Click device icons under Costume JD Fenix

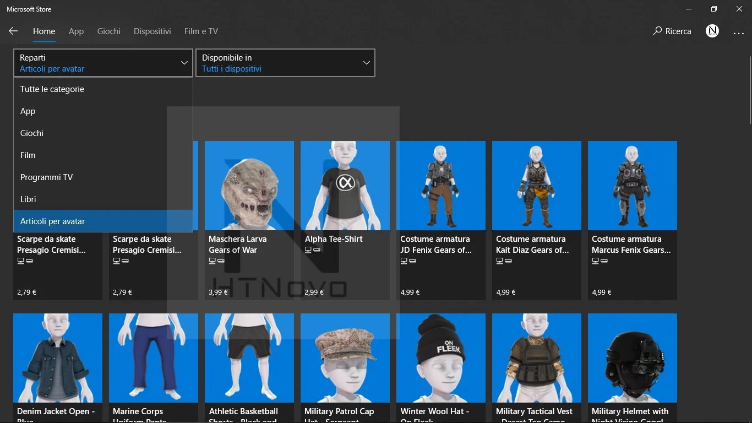(408, 261)
